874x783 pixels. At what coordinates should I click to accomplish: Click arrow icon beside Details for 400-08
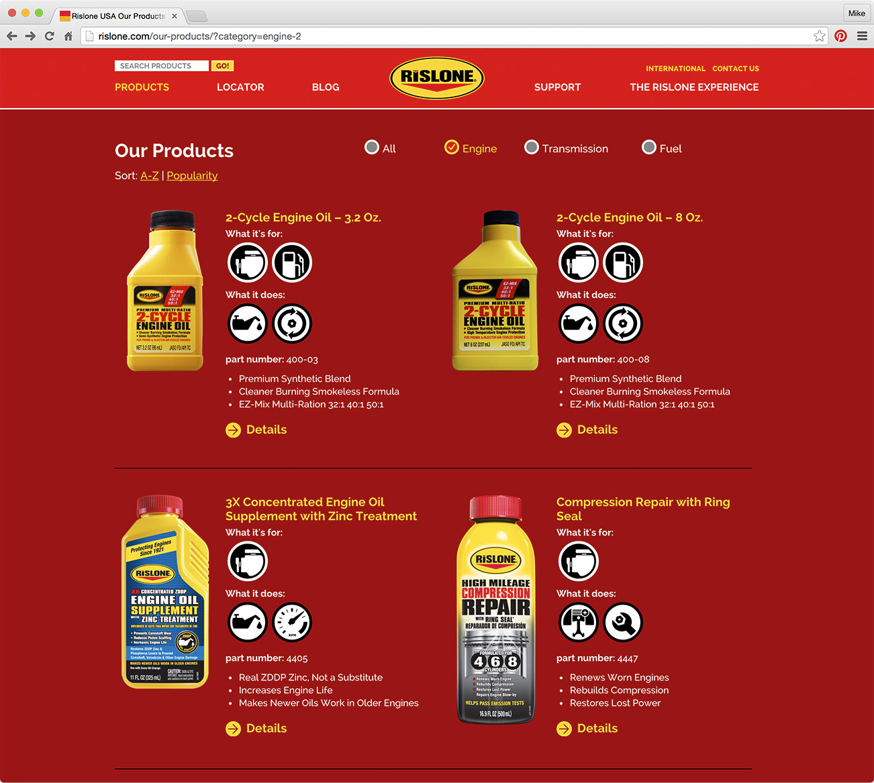(x=564, y=430)
